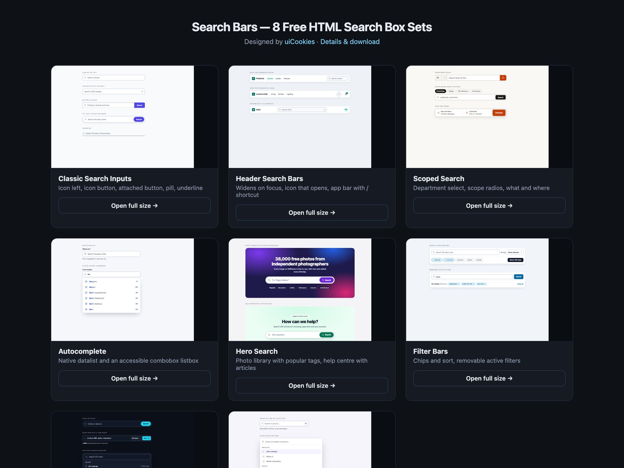Click the 'Architecture' popular tag in hero preview

coord(324,288)
